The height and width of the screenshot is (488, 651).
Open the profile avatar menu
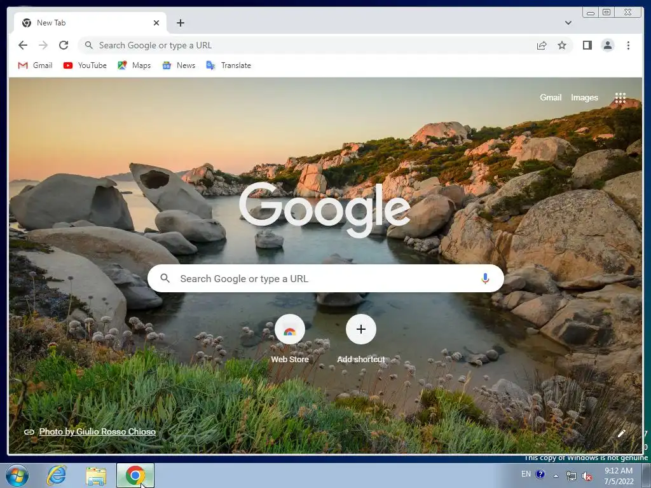tap(607, 45)
